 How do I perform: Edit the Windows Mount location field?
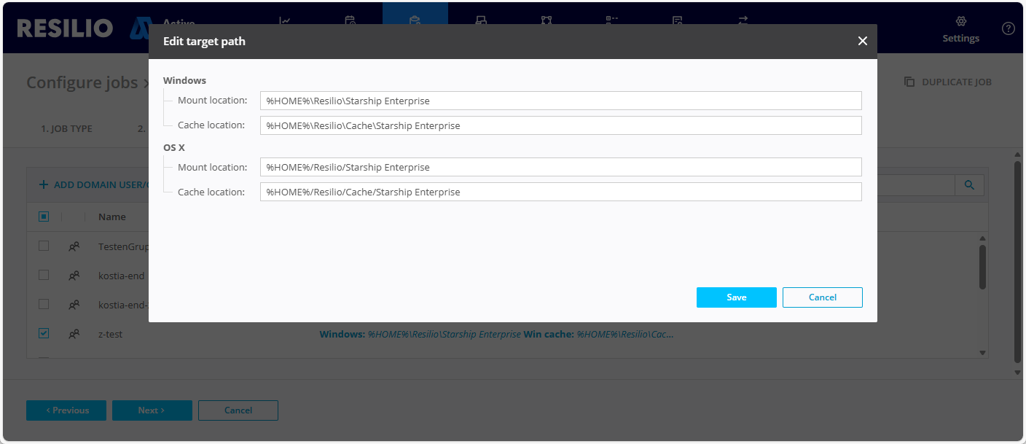[x=560, y=101]
